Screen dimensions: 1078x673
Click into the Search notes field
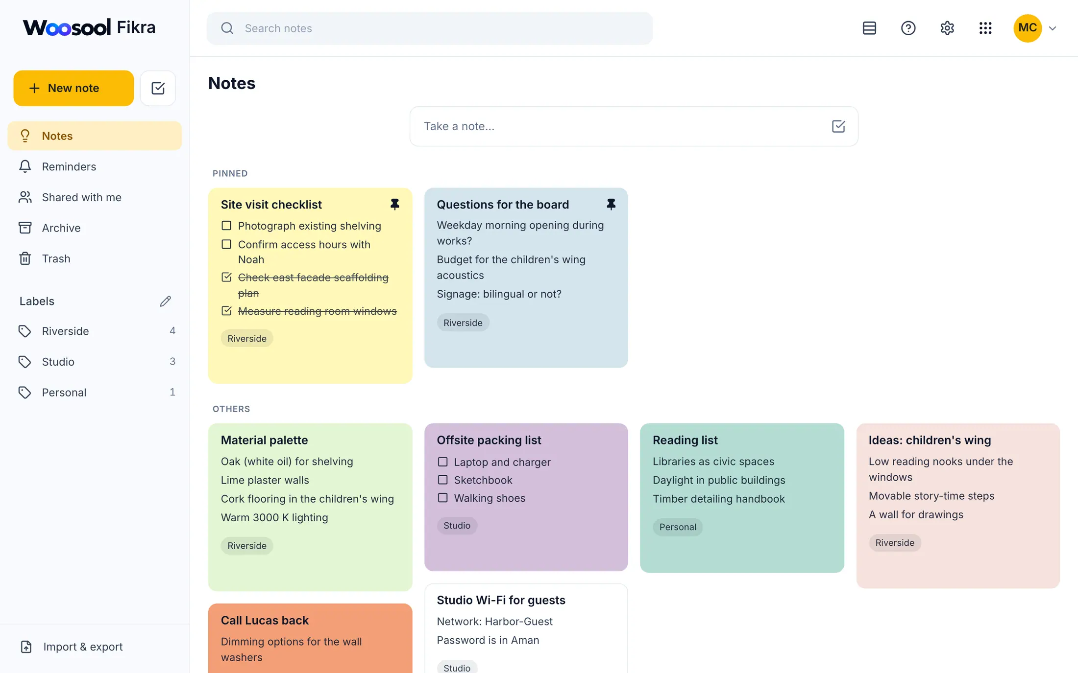point(430,28)
